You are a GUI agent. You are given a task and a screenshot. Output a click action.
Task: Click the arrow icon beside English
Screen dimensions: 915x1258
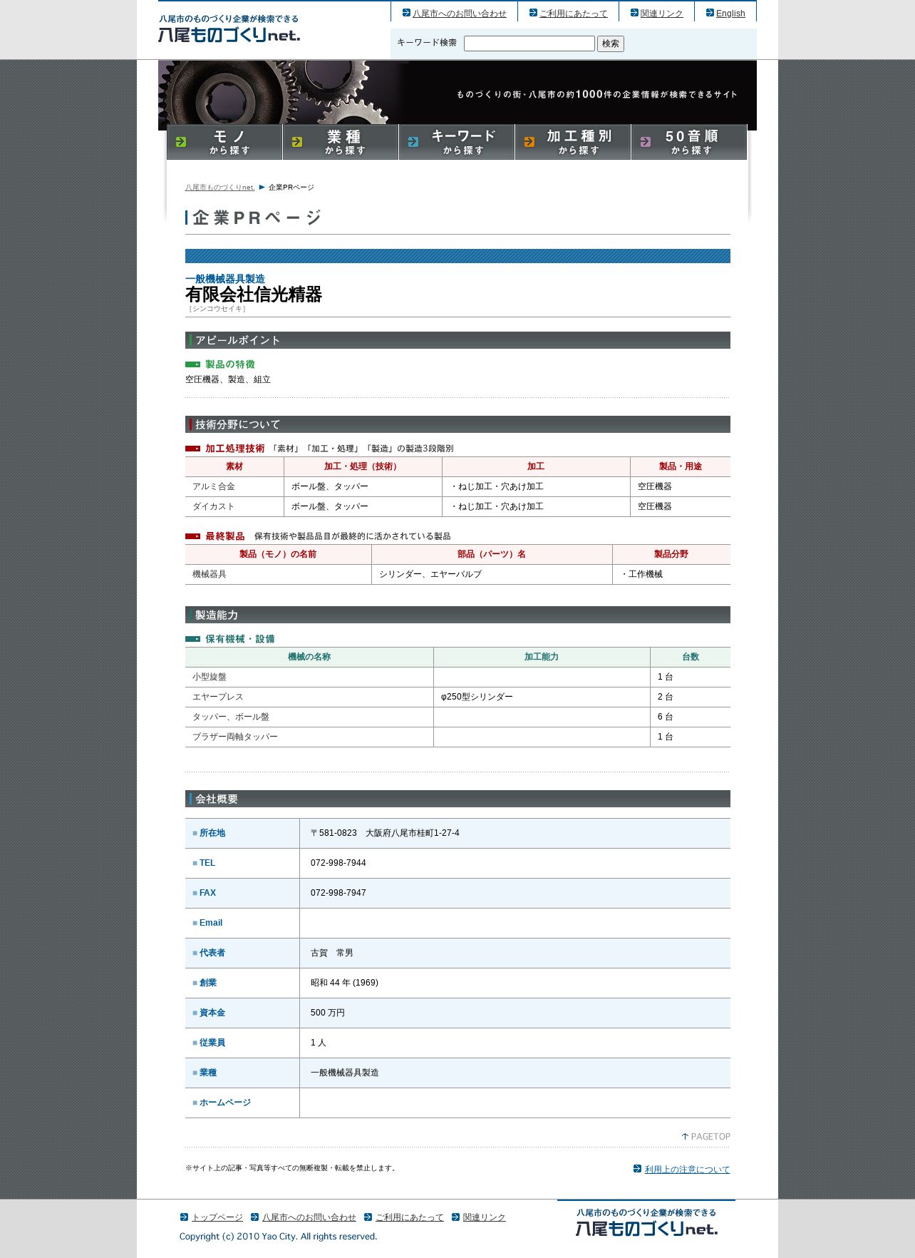point(710,13)
